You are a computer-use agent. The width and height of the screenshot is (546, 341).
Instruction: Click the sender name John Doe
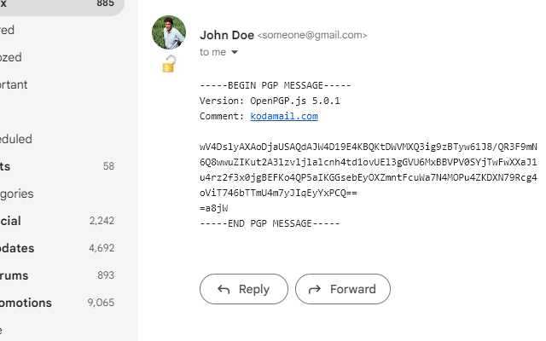click(225, 35)
